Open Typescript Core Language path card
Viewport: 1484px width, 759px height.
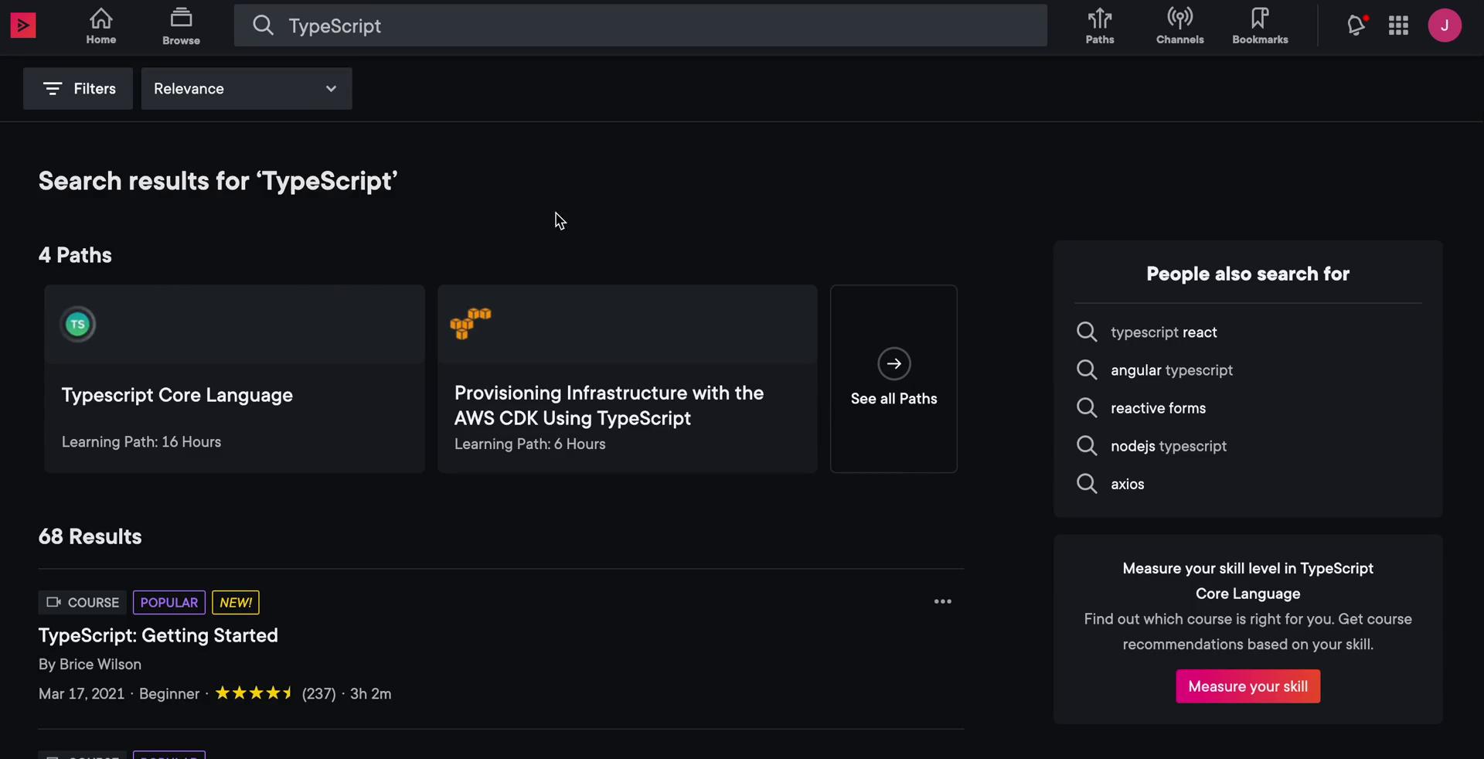[x=234, y=379]
